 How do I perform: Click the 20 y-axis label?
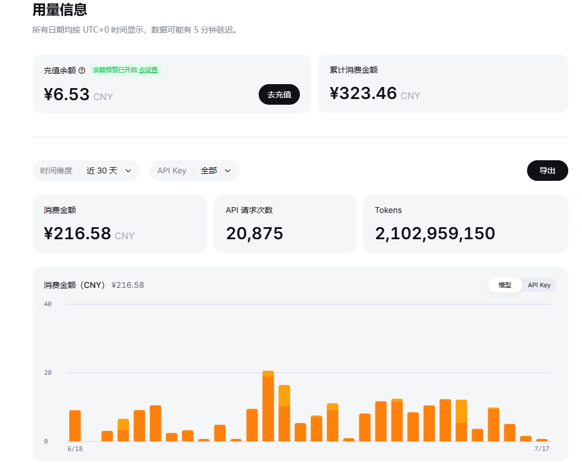tap(48, 373)
